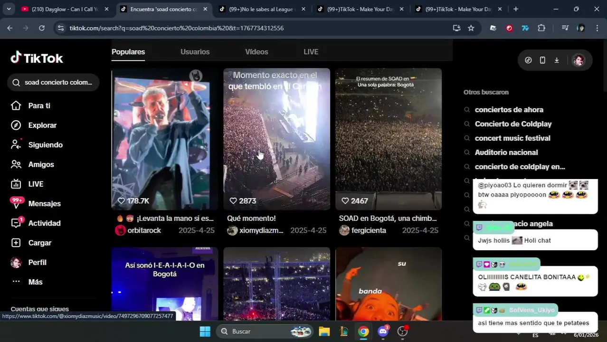This screenshot has height=342, width=607.
Task: Close the 'Encuentra soad concierto' tab
Action: click(205, 9)
